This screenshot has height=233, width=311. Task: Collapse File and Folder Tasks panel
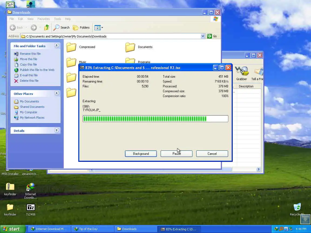56,46
